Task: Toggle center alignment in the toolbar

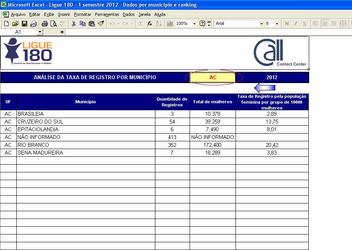Action: click(325, 24)
